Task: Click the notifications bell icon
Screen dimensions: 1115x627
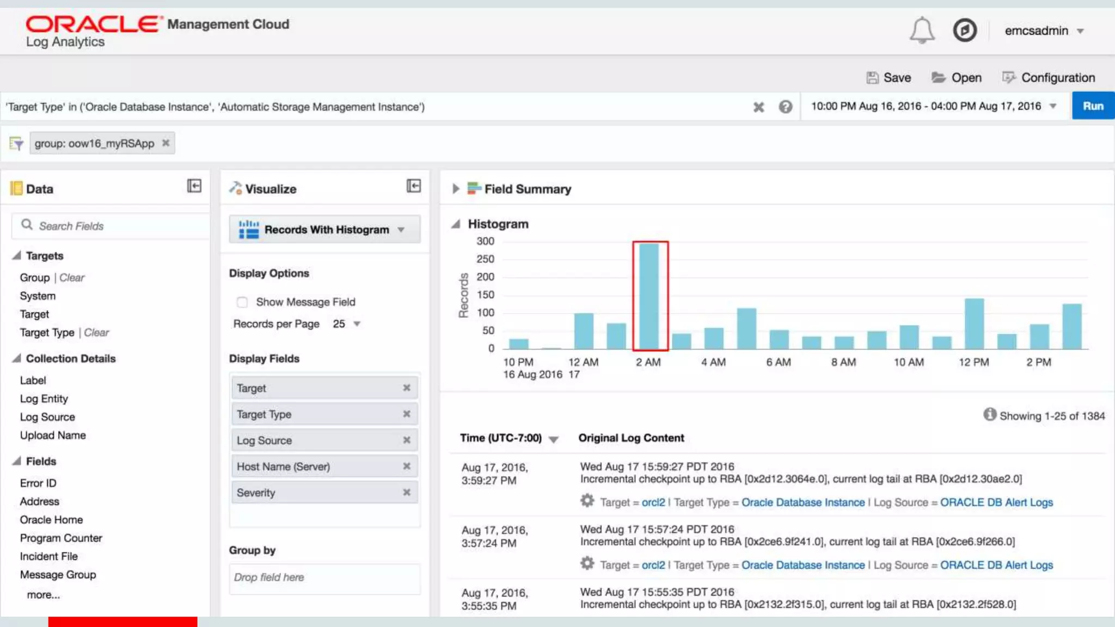Action: pos(922,30)
